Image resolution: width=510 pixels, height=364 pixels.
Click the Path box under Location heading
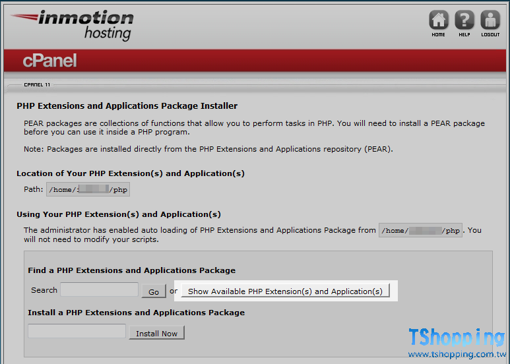[88, 190]
